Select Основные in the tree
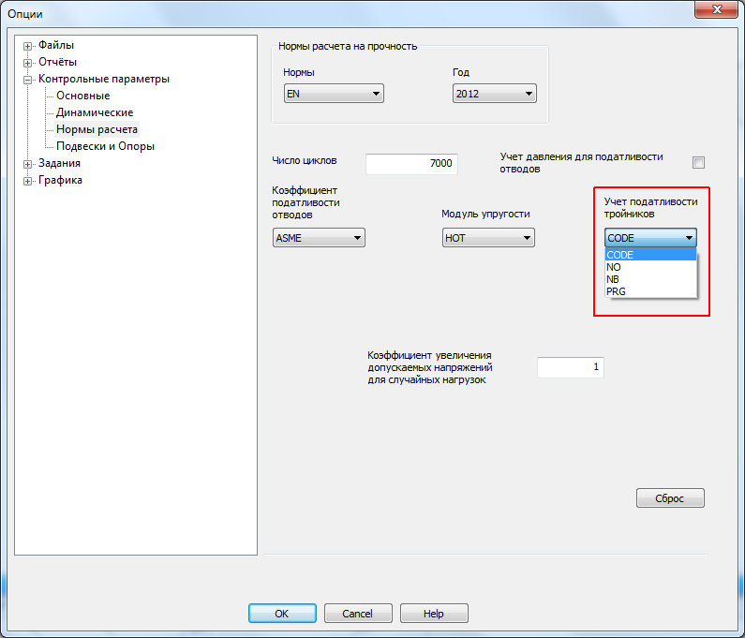 (x=82, y=96)
